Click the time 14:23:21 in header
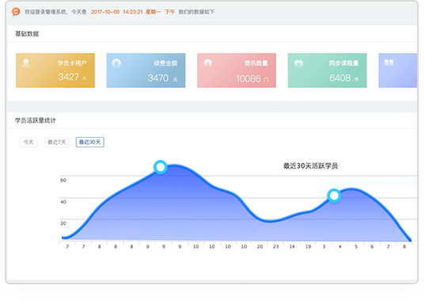The image size is (425, 301). pyautogui.click(x=133, y=12)
